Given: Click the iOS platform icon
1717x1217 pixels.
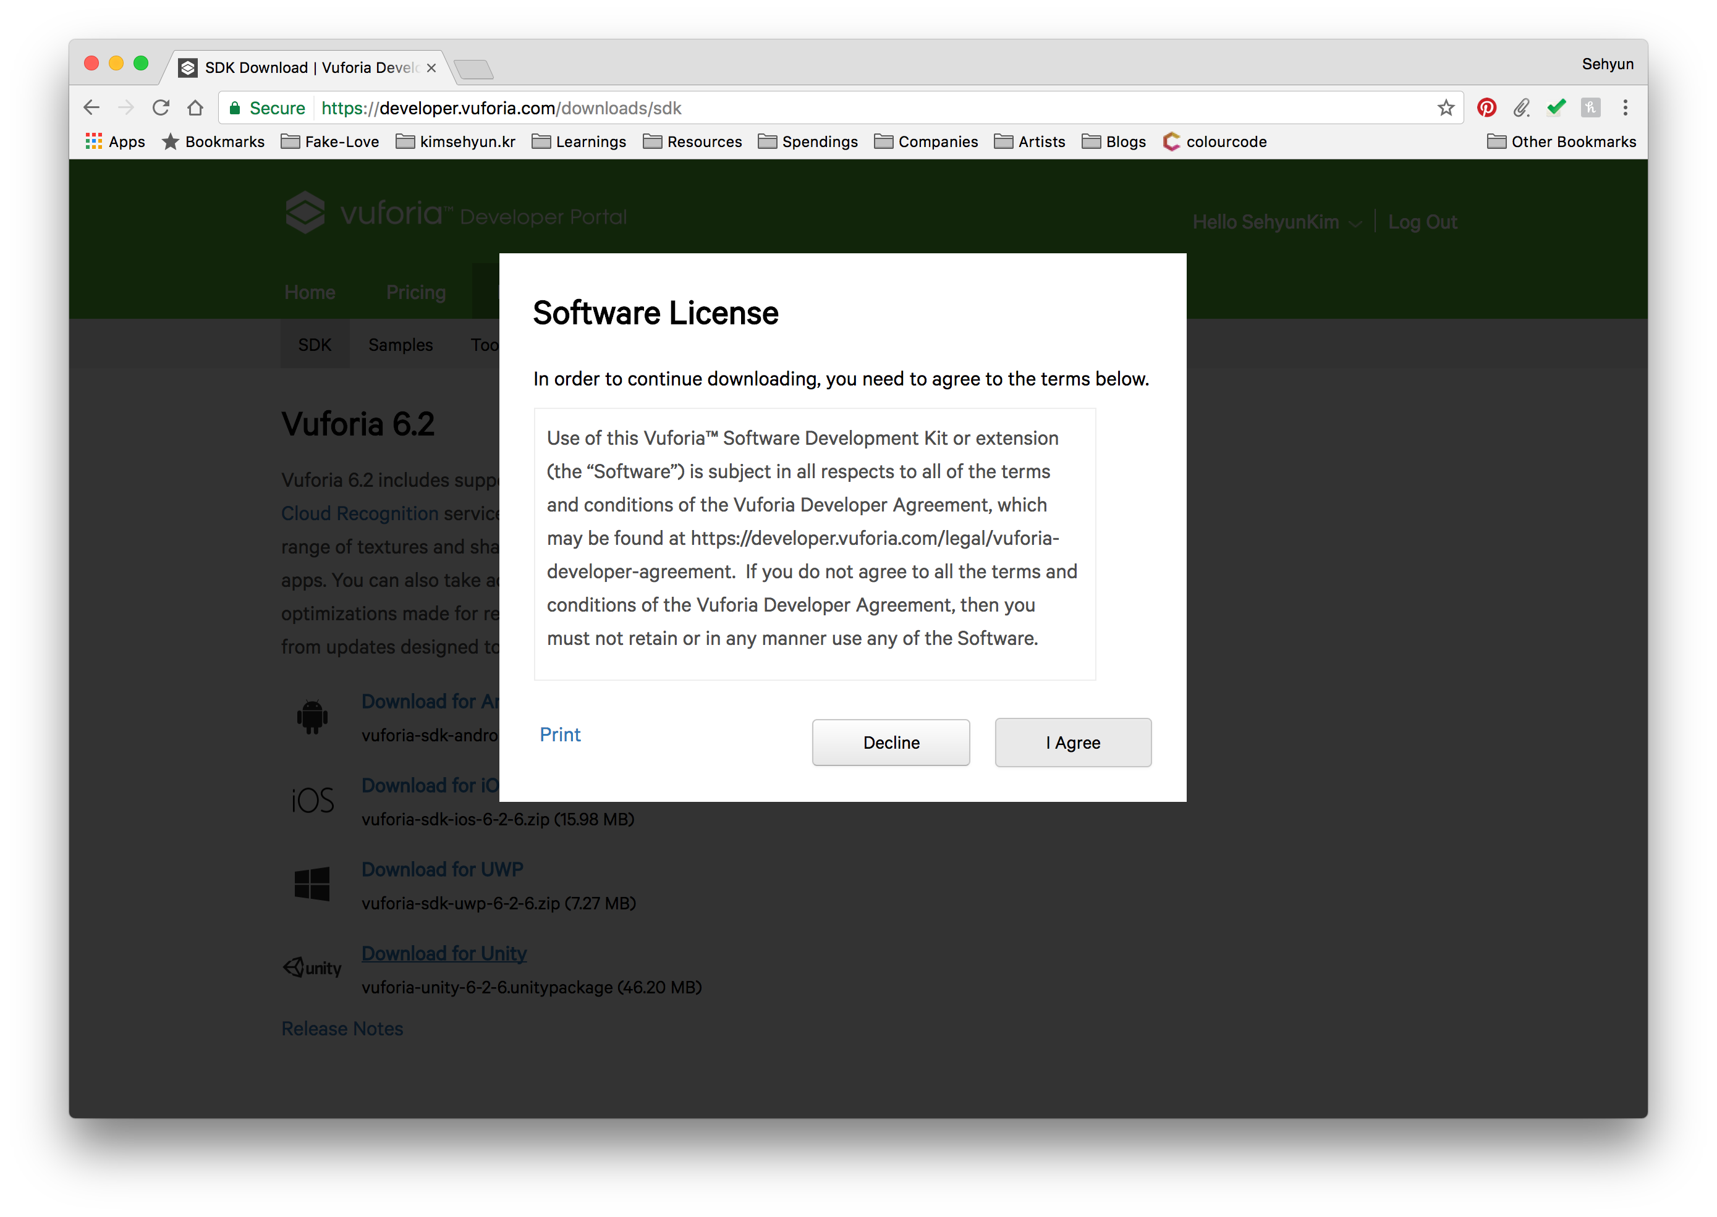Looking at the screenshot, I should (313, 801).
